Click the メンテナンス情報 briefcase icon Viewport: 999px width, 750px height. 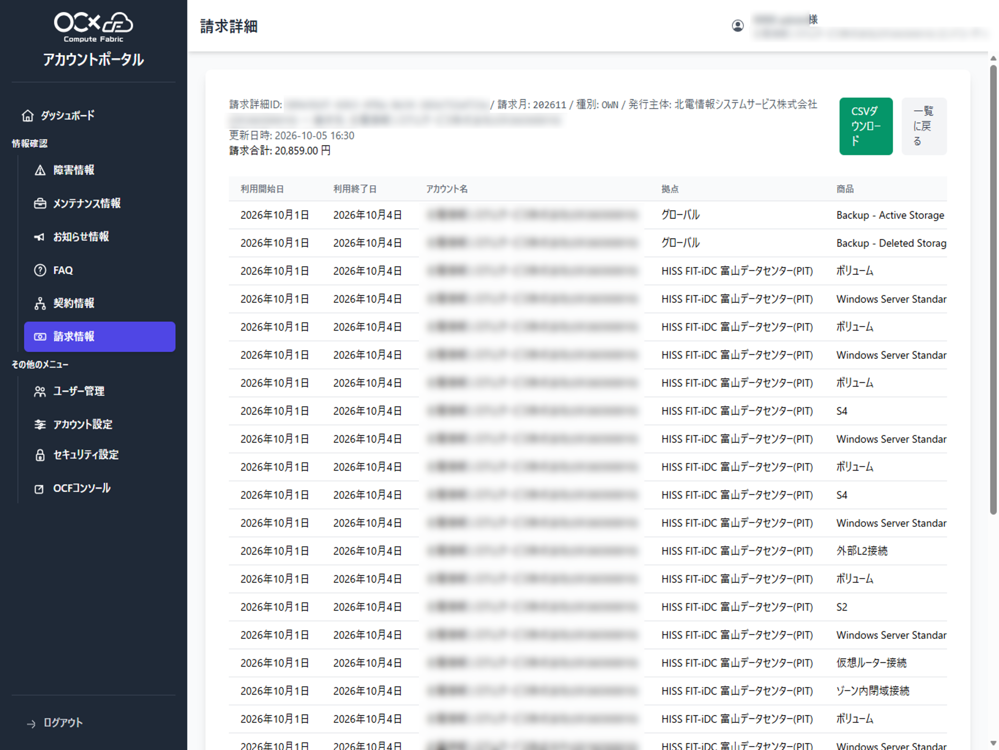point(40,204)
